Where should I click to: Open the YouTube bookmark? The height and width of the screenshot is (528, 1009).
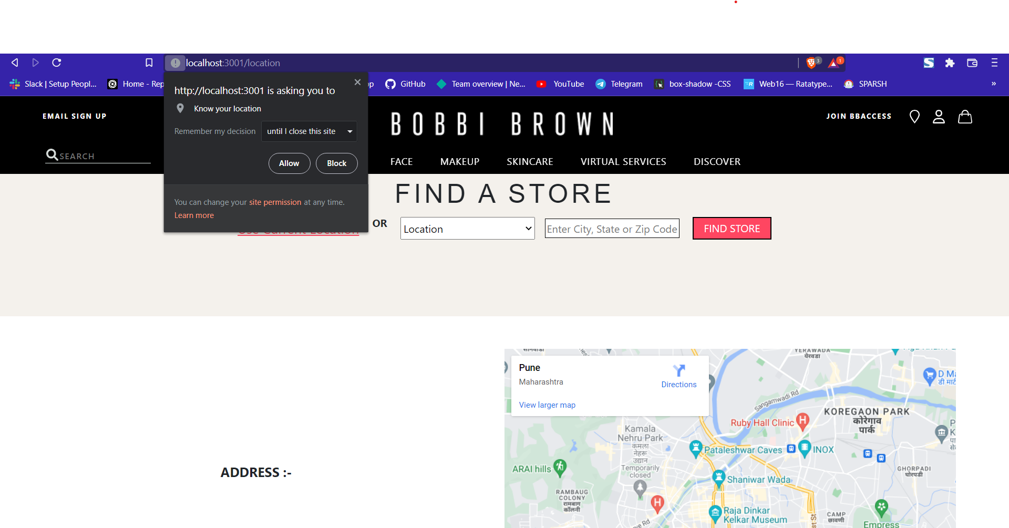[560, 84]
